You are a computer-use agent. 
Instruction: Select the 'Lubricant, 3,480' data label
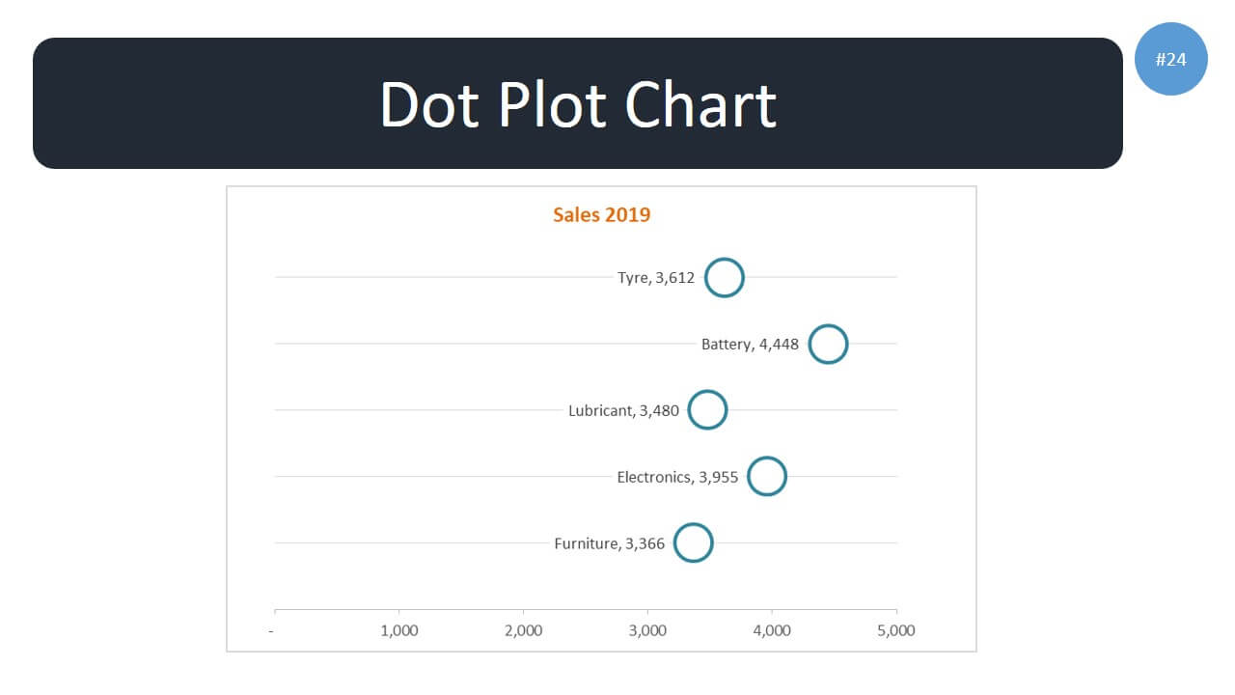(623, 410)
